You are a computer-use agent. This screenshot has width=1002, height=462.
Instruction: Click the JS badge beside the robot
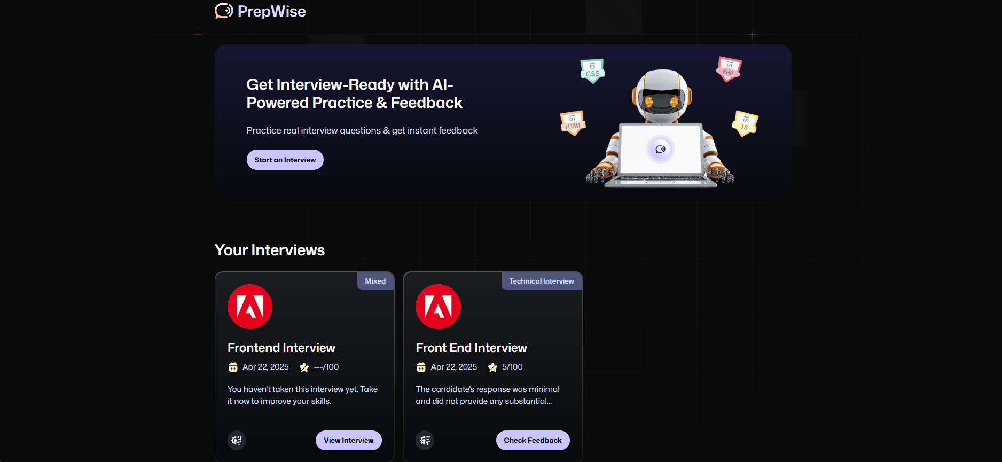[x=745, y=123]
